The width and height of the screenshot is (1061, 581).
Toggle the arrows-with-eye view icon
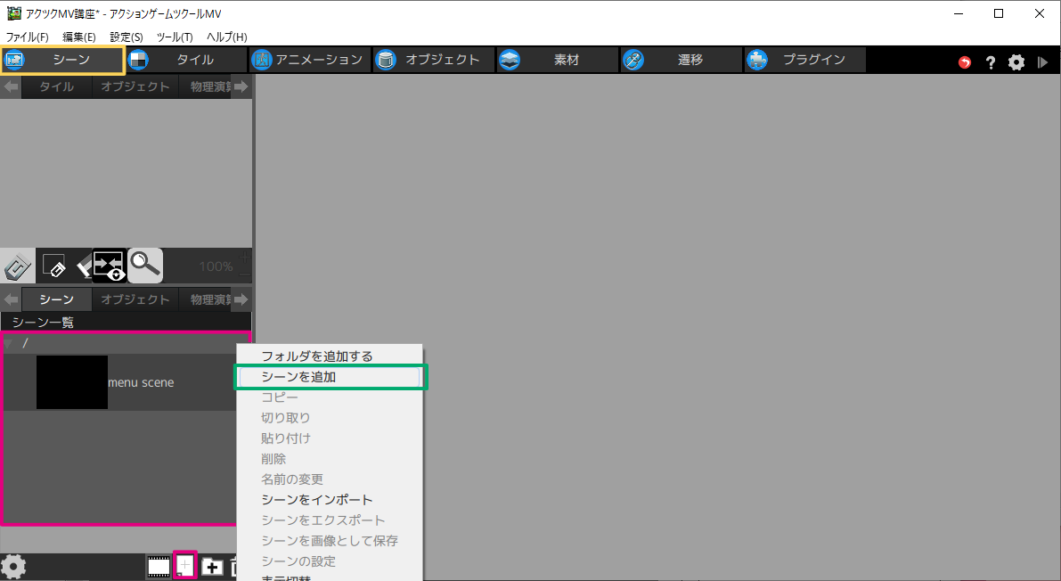[x=109, y=265]
